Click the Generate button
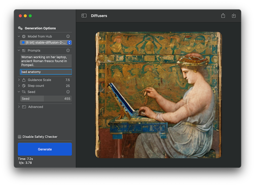 coord(45,149)
